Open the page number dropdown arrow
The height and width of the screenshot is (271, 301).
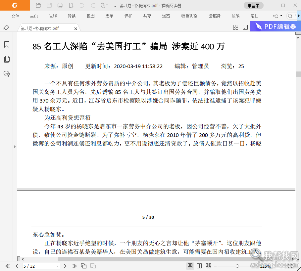tap(58, 266)
